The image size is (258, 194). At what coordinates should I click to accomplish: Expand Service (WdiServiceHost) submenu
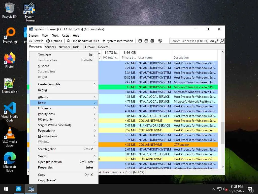point(64,125)
